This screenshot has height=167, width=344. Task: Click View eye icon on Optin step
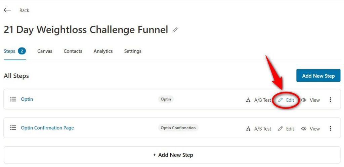[x=304, y=100]
